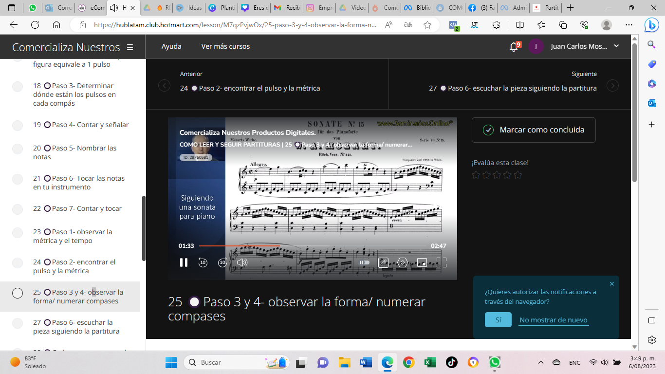This screenshot has height=374, width=665.
Task: Open the video notes pencil icon
Action: [383, 262]
